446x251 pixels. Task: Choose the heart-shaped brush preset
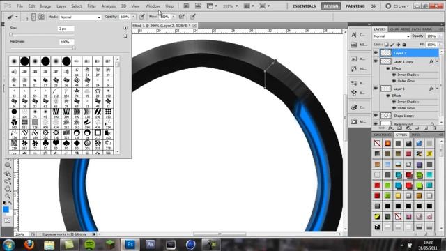(x=56, y=144)
